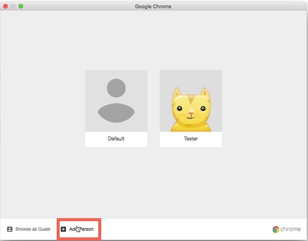Click the Browse as Guest person icon
This screenshot has height=241, width=308.
(10, 229)
